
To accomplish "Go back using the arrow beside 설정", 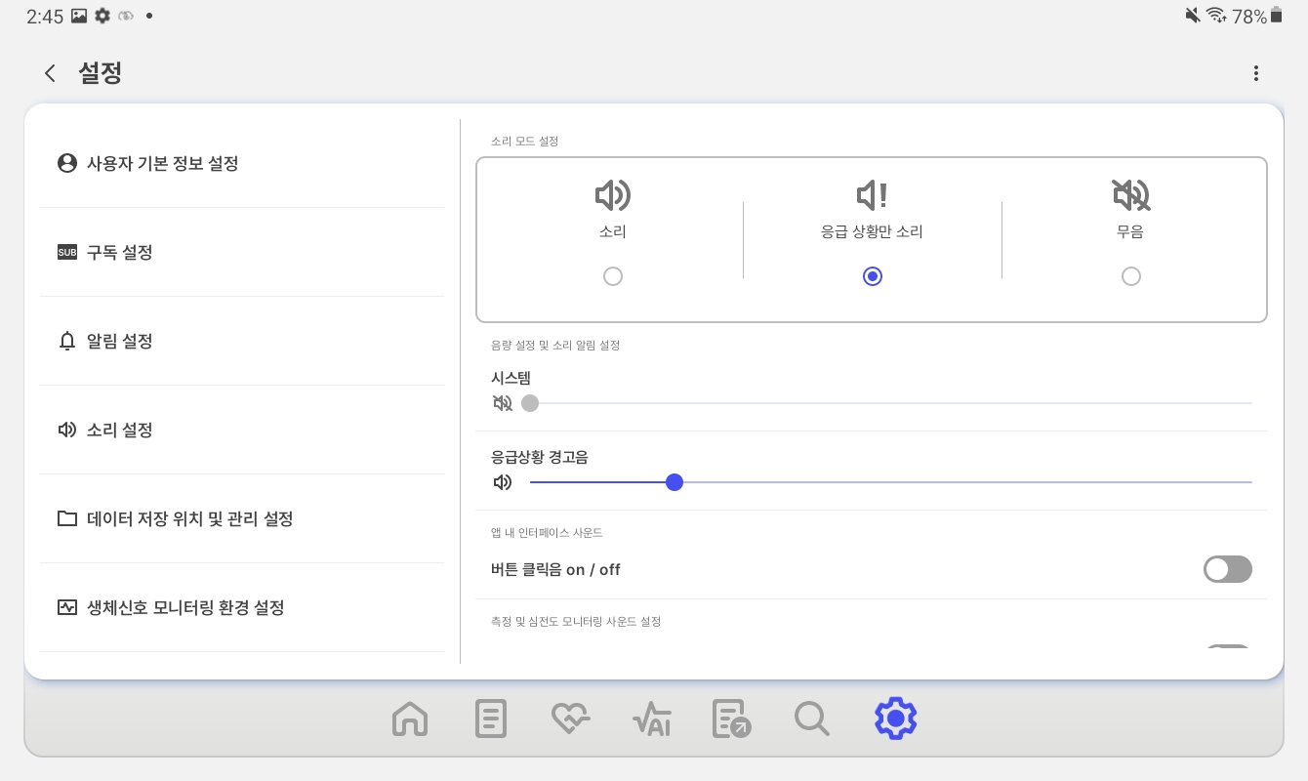I will (x=50, y=73).
